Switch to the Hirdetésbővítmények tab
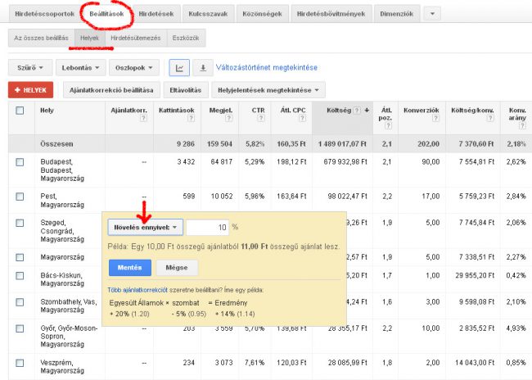Viewport: 532px width, 380px height. click(x=331, y=14)
